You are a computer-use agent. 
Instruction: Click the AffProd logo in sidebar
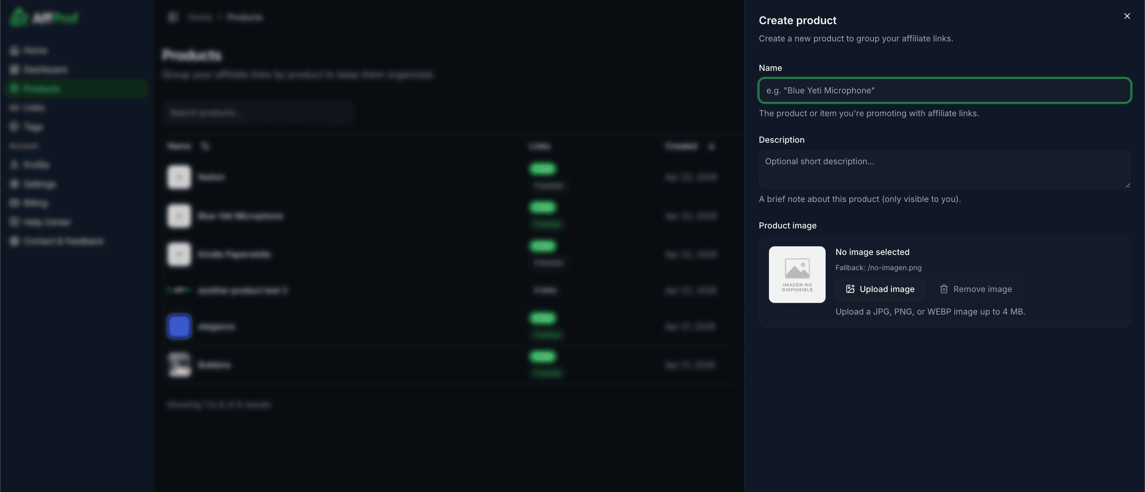point(43,17)
